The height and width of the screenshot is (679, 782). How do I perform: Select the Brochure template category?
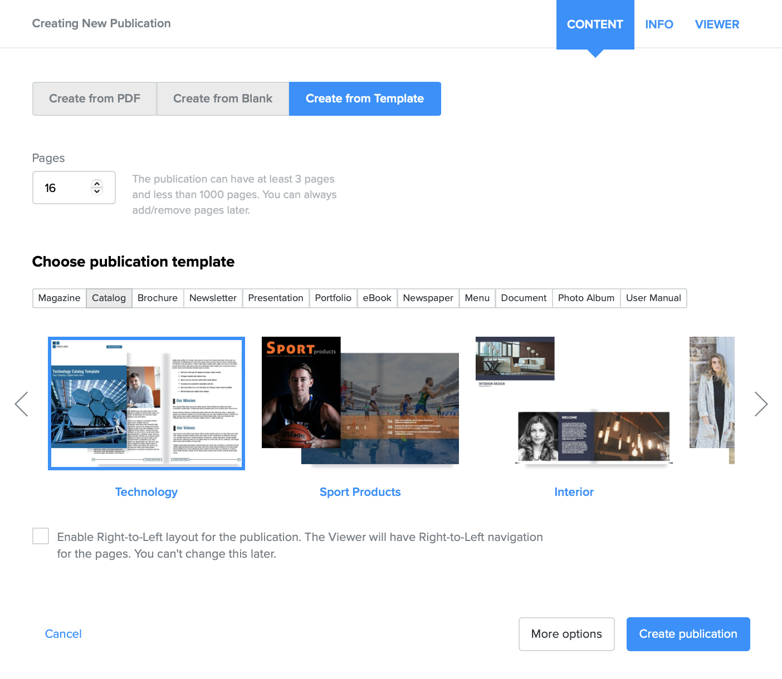158,298
